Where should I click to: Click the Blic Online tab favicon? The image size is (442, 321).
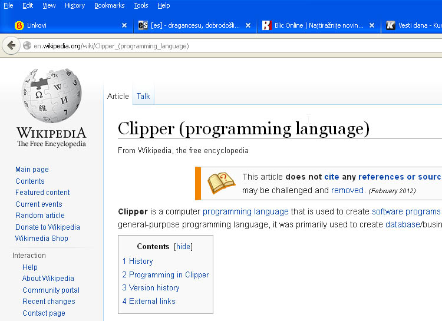[x=266, y=25]
